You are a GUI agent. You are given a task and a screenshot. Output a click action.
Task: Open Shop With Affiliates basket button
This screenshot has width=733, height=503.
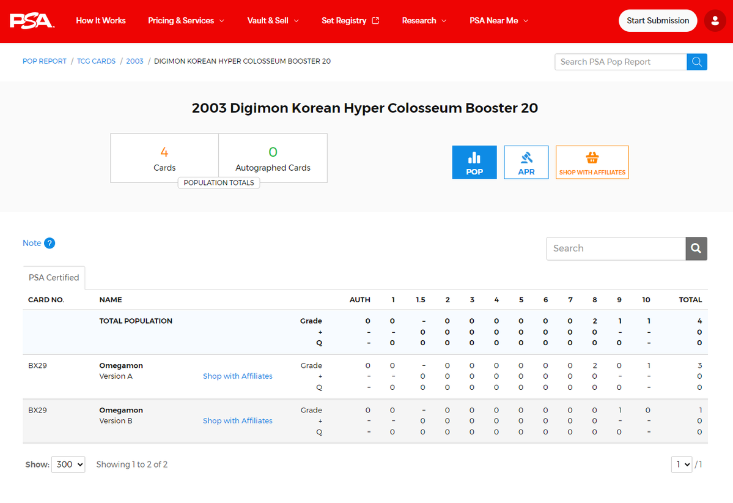click(592, 162)
